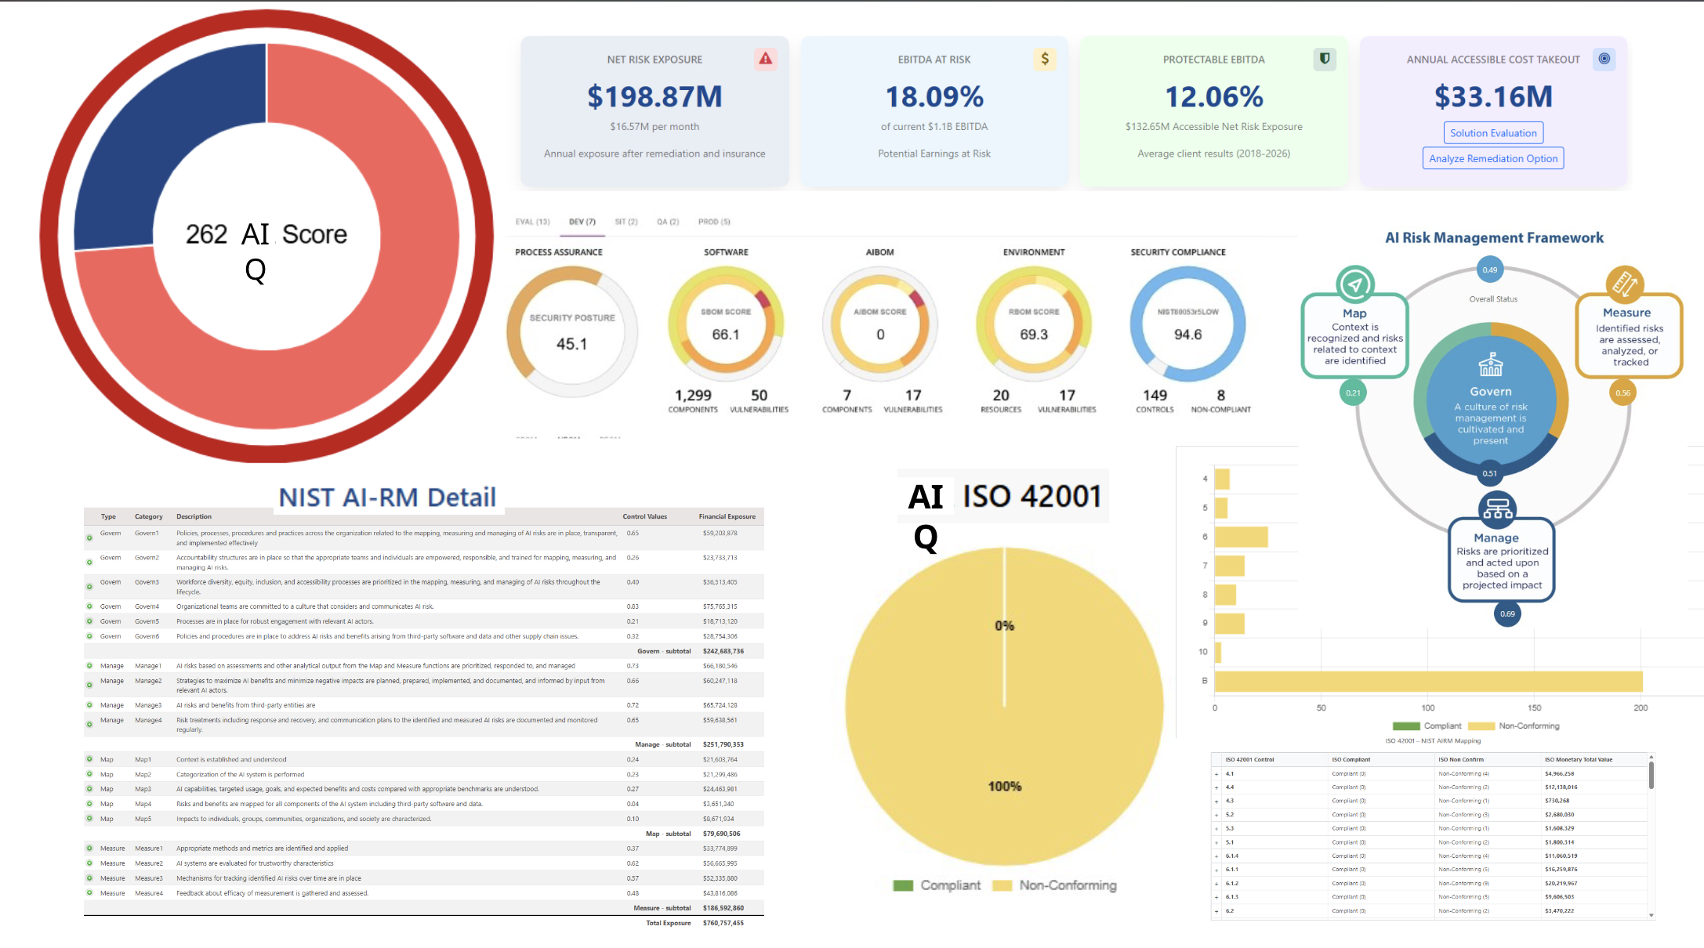
Task: Click the target icon on Annual Accessible Cost Takeout
Action: tap(1604, 59)
